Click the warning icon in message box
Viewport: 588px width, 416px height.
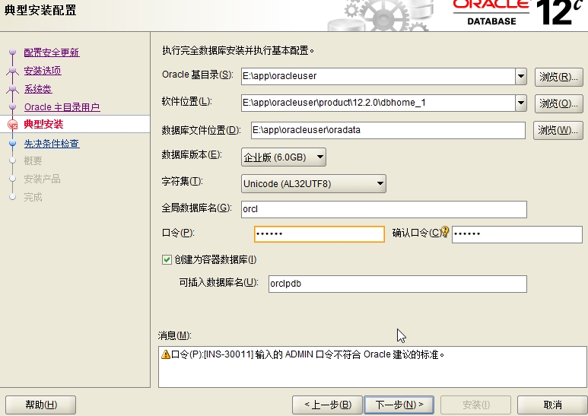pos(166,354)
